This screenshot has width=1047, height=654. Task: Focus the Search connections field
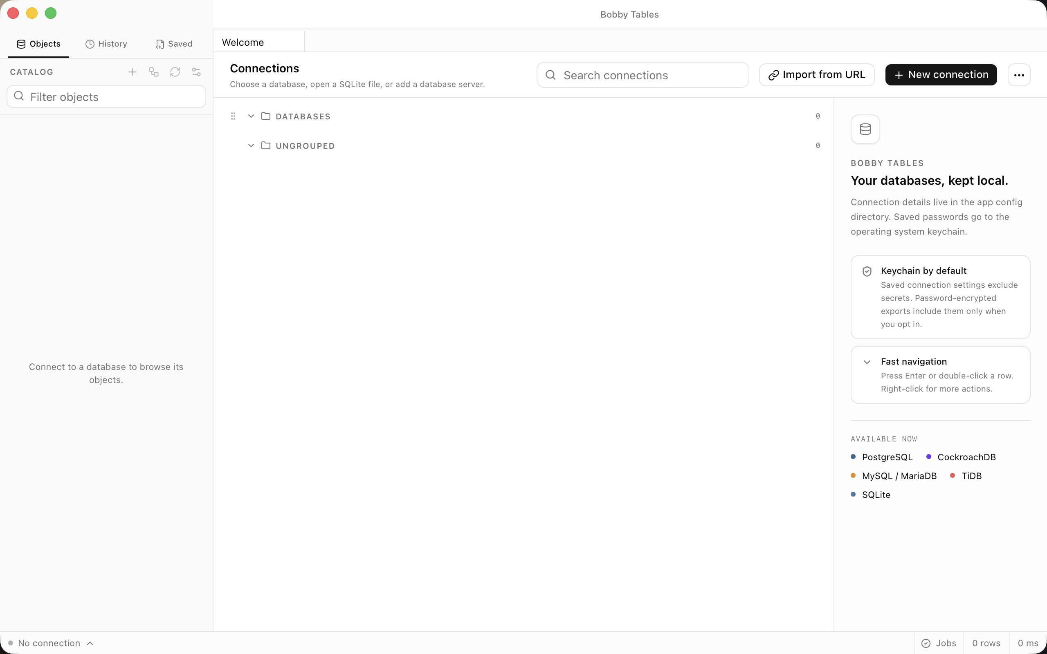pyautogui.click(x=643, y=75)
